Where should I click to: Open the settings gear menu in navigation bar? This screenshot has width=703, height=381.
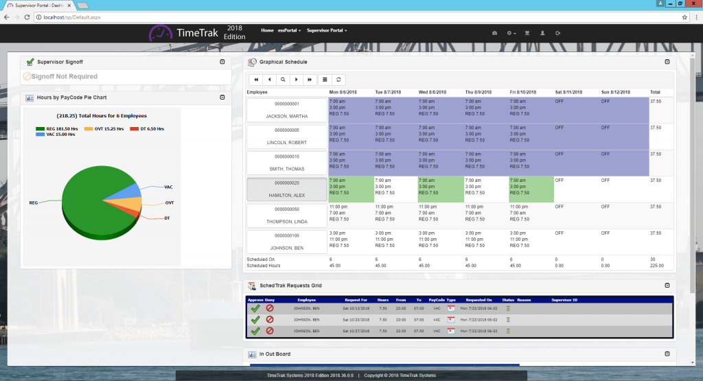pos(511,33)
